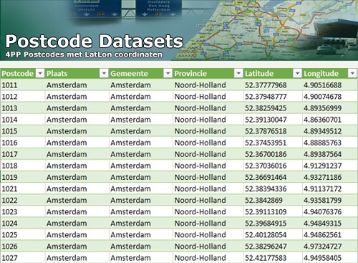Click latitude value 52.37948777
This screenshot has height=263, width=358.
tap(266, 97)
